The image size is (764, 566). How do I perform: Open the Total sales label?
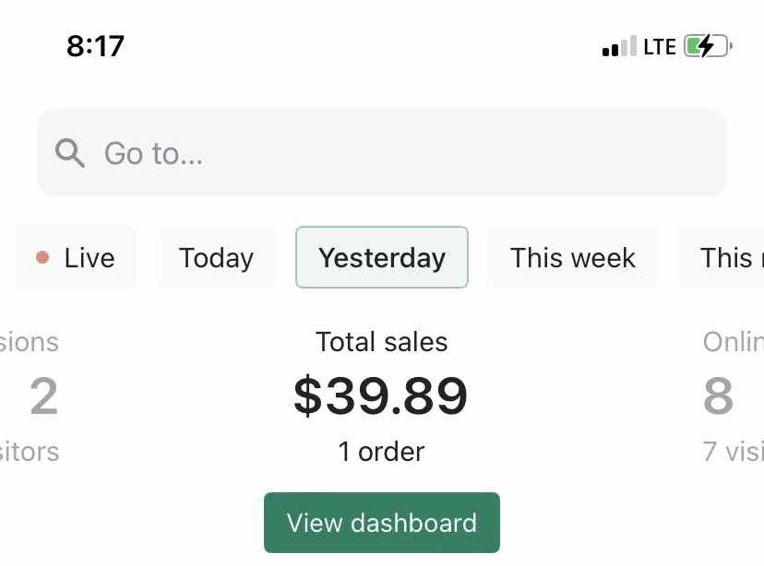coord(382,342)
